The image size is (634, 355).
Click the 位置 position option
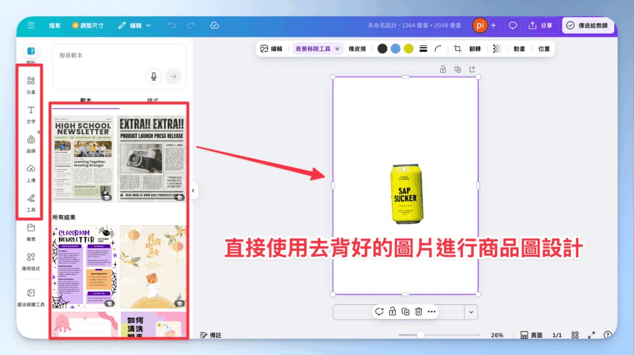tap(544, 49)
